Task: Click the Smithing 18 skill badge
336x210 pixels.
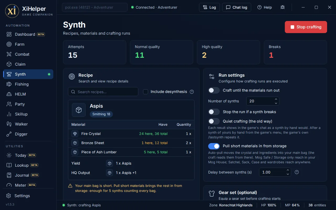Action: coord(101,114)
